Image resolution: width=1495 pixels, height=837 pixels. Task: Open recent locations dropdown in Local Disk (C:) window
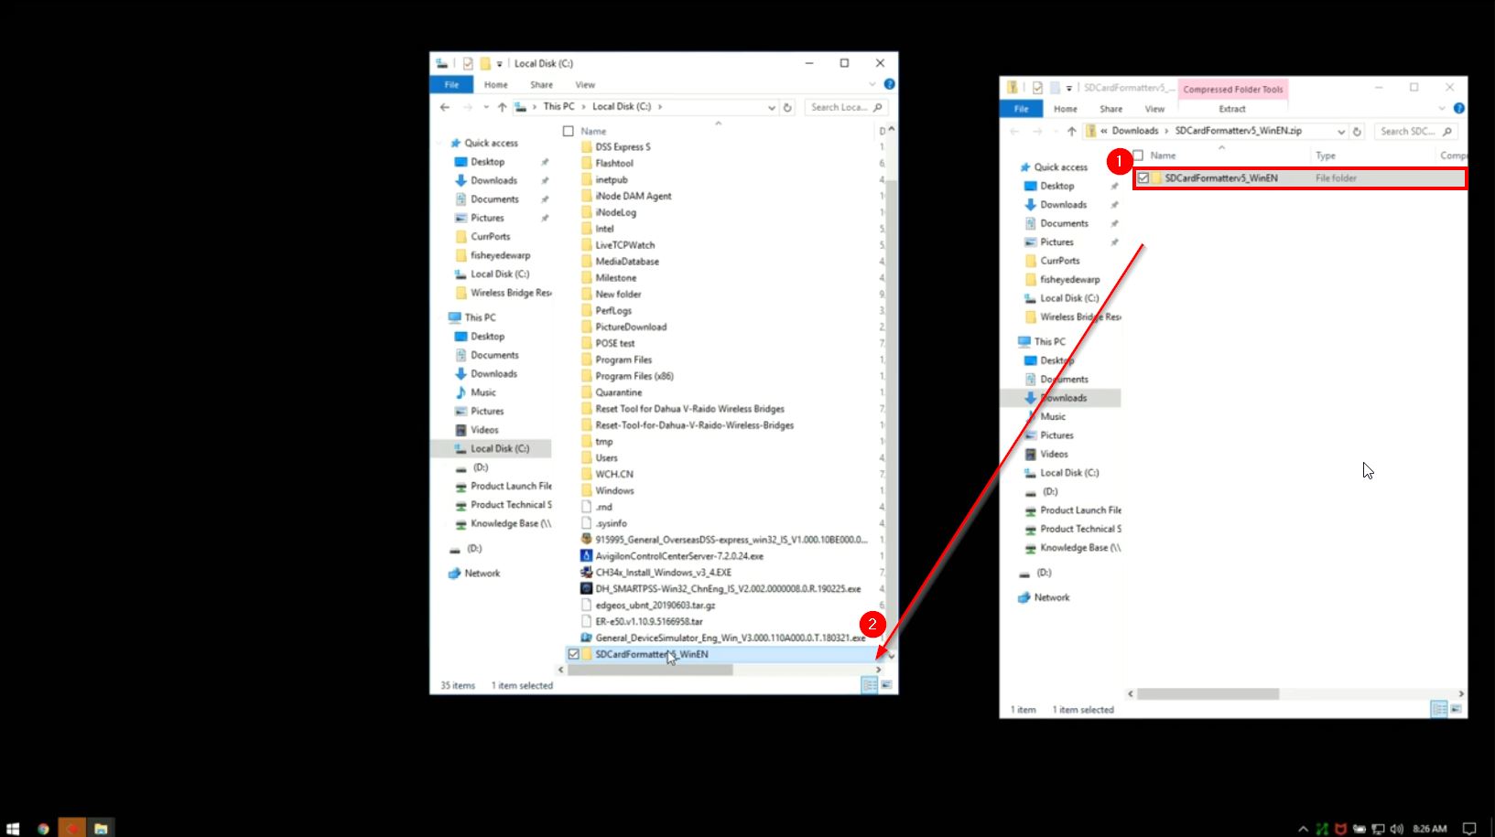486,107
